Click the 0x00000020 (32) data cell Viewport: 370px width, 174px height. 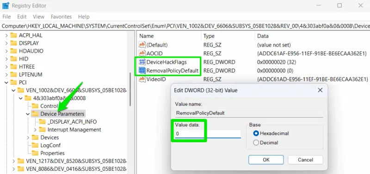[277, 62]
